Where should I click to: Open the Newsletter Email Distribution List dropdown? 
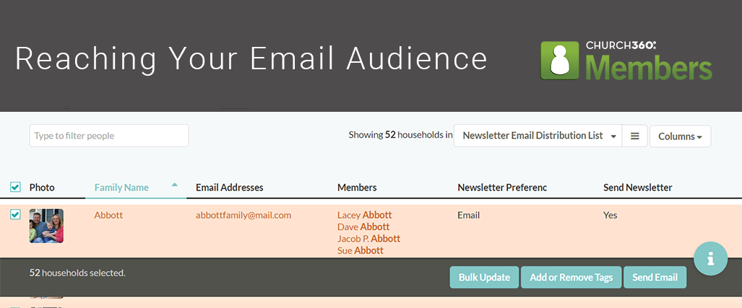click(x=538, y=136)
